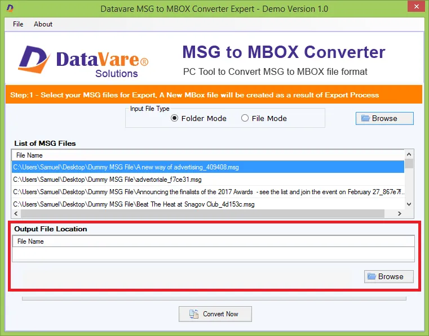This screenshot has height=336, width=429.
Task: Open the File menu
Action: click(18, 24)
